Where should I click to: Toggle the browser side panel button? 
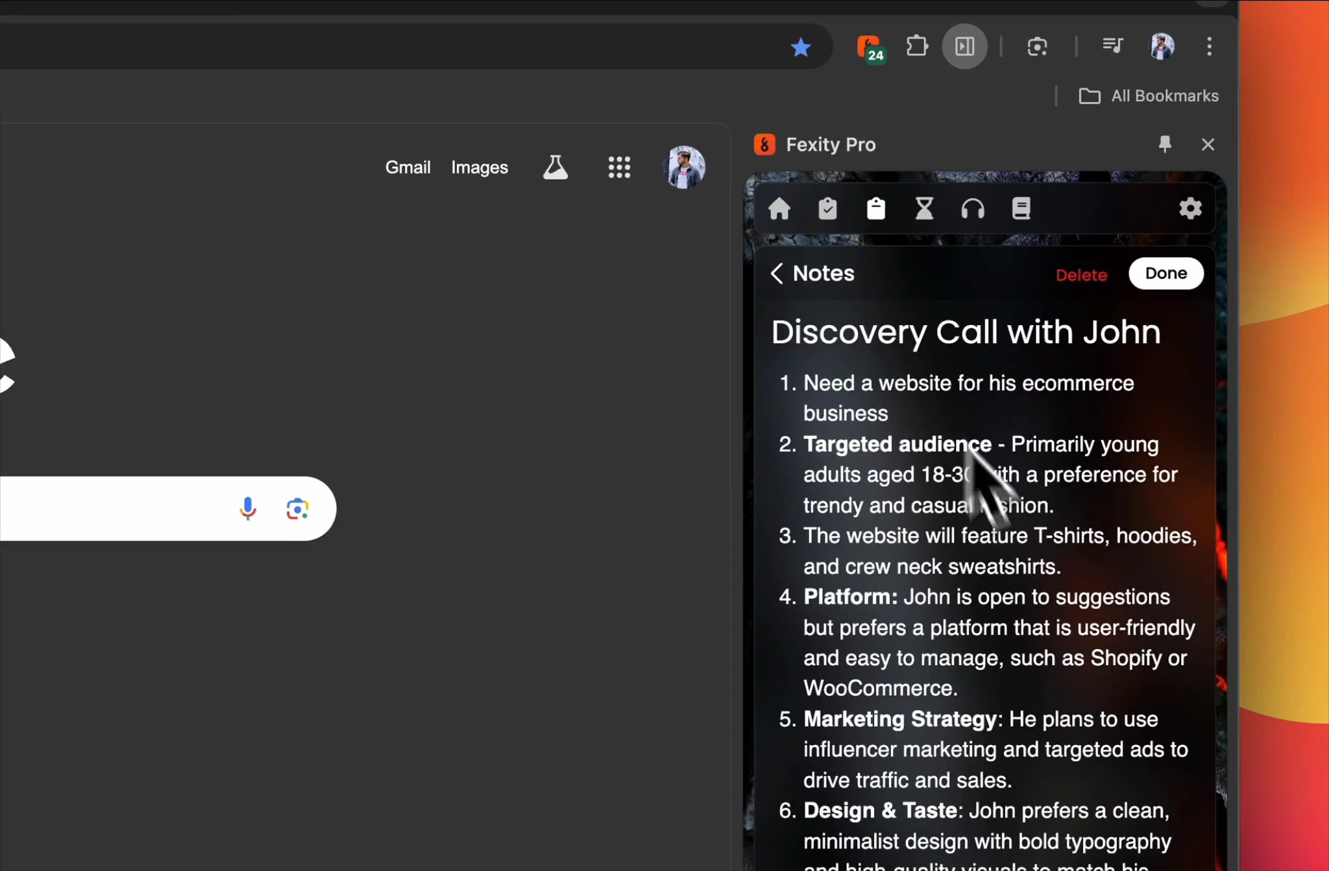pyautogui.click(x=965, y=46)
